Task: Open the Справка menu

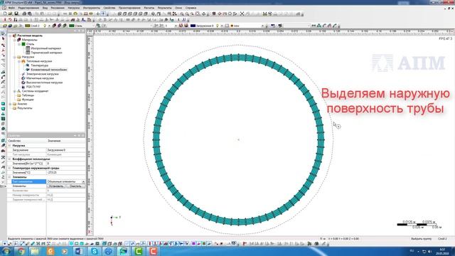Action: point(191,8)
